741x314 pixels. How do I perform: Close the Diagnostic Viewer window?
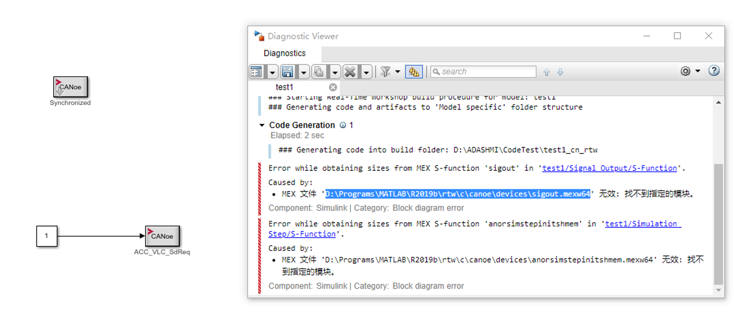click(x=708, y=36)
